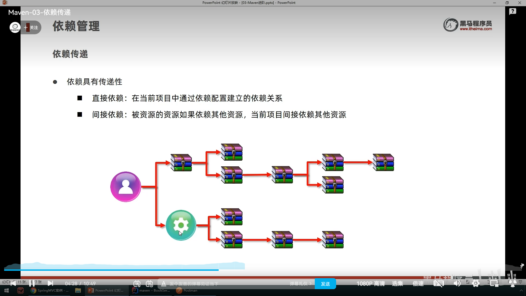Pause the video playback

click(x=32, y=283)
